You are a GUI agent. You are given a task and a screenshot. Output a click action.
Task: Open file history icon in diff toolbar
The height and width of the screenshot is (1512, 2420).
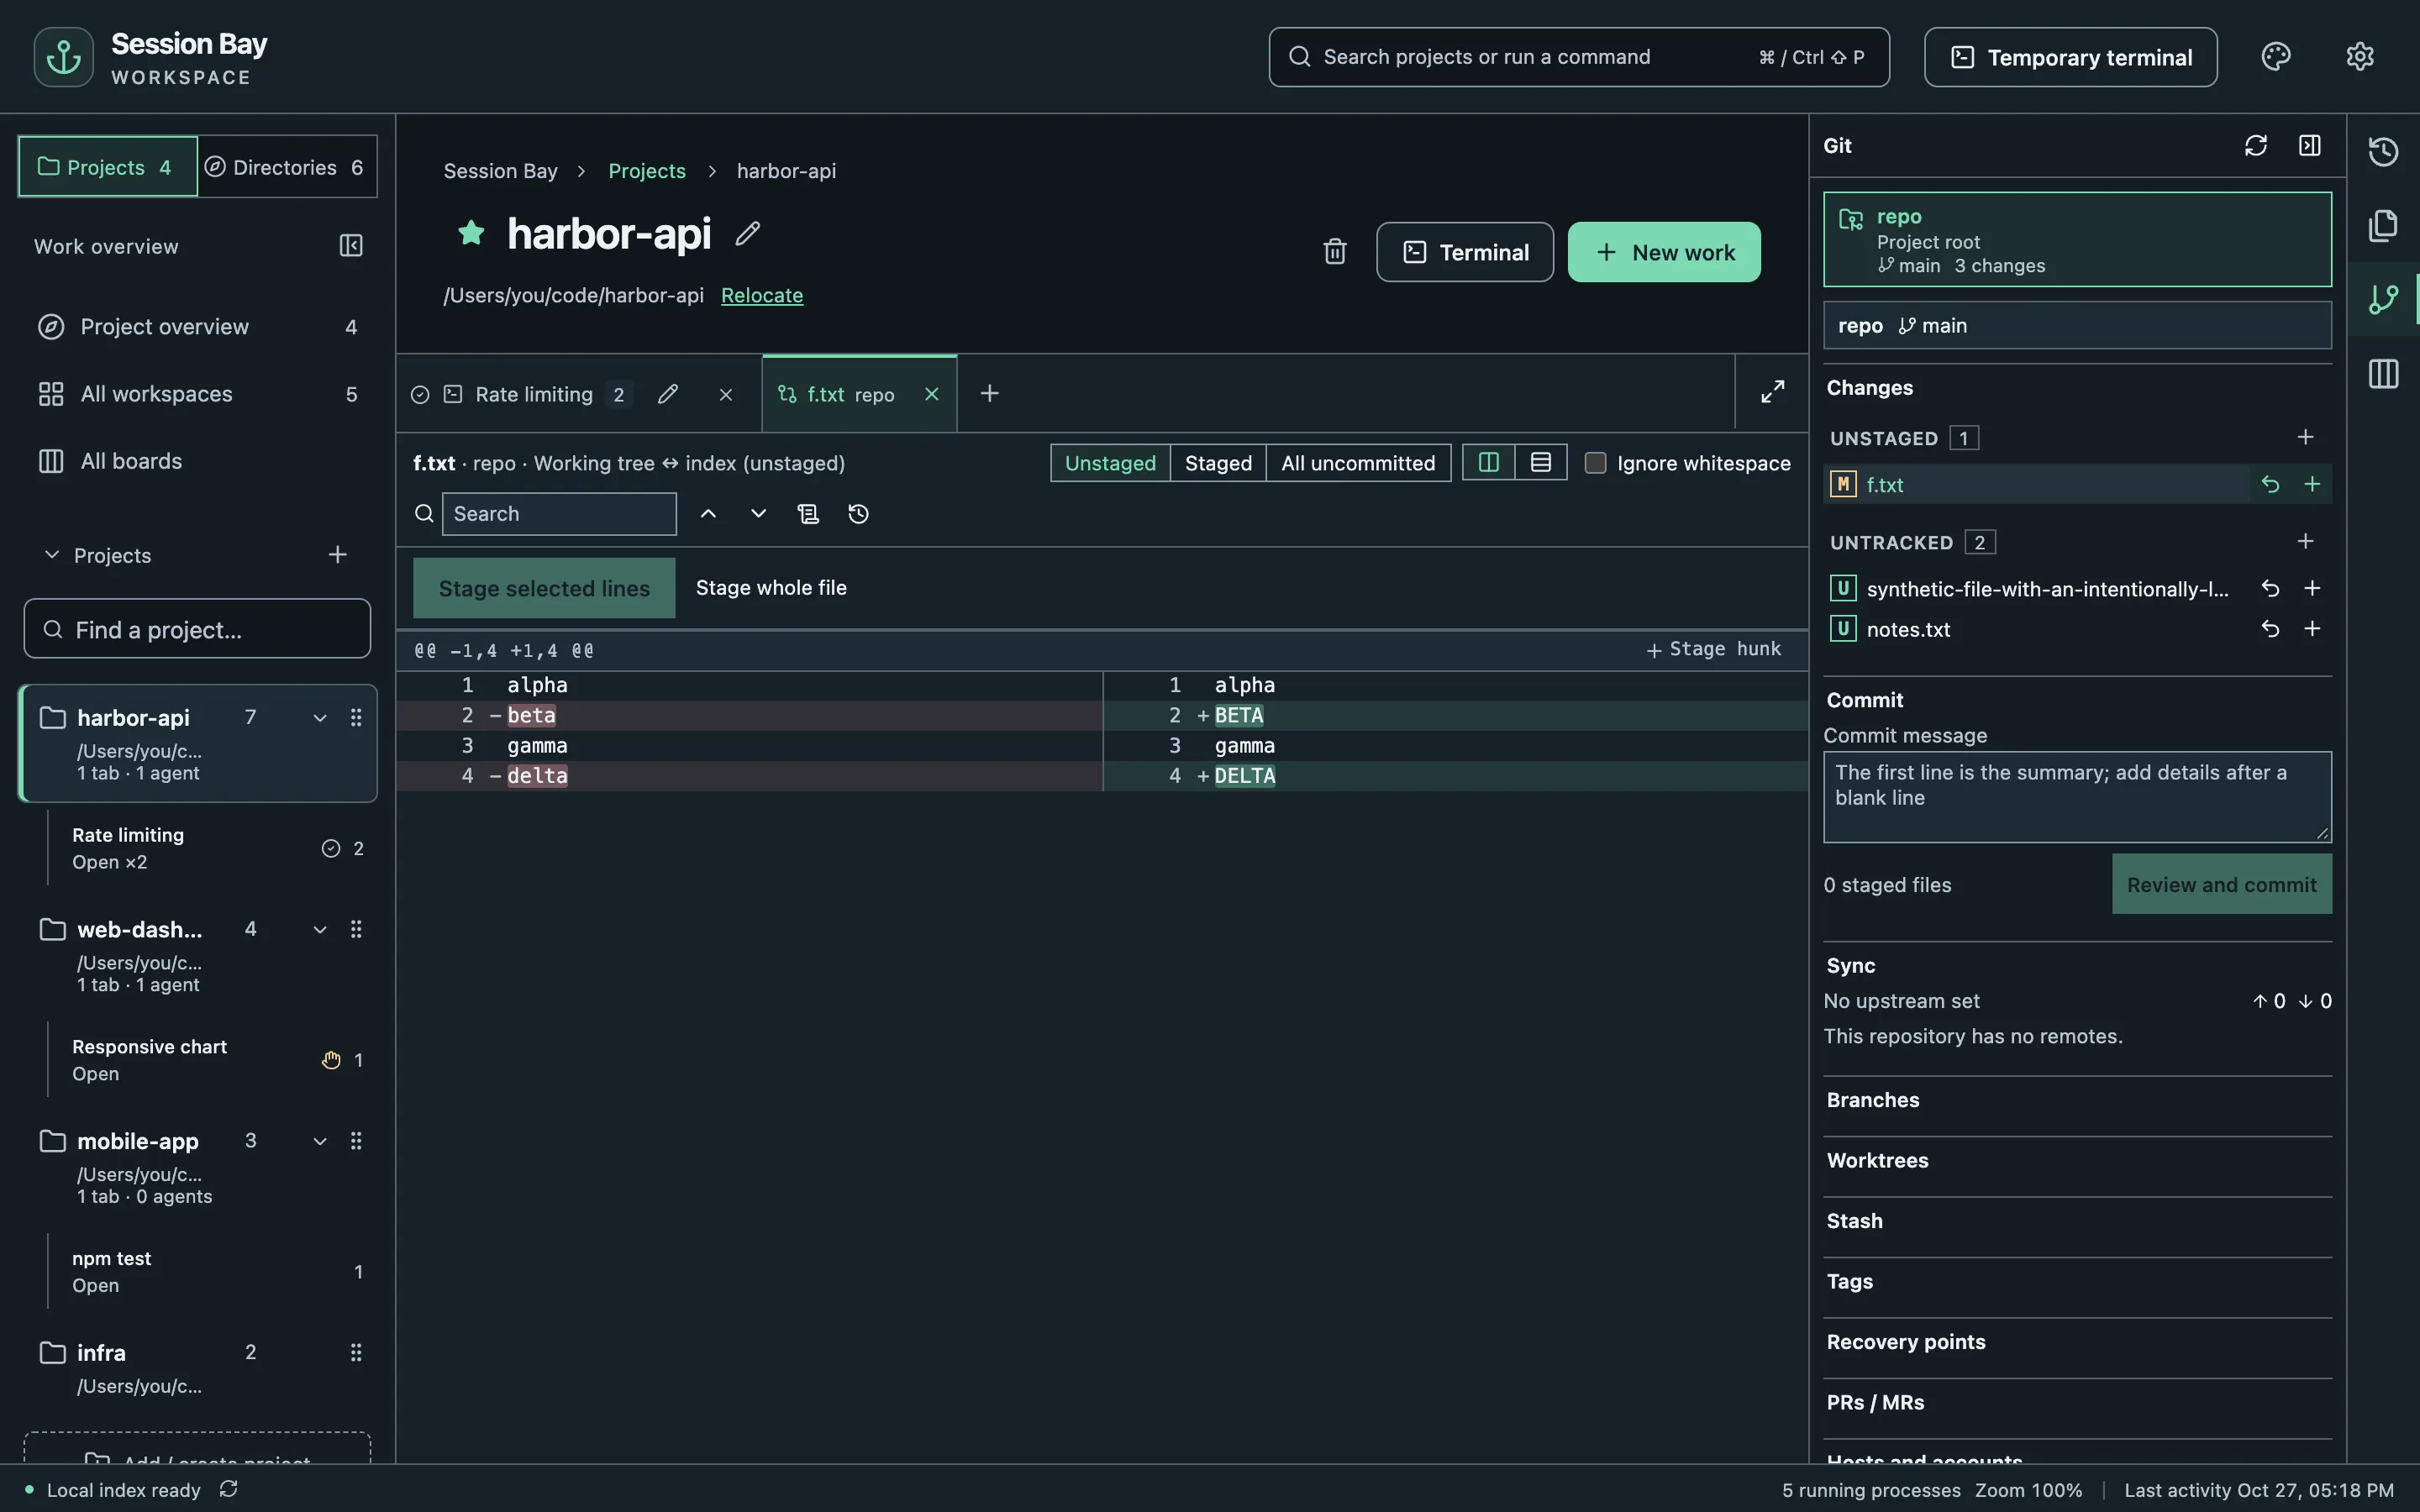point(858,514)
